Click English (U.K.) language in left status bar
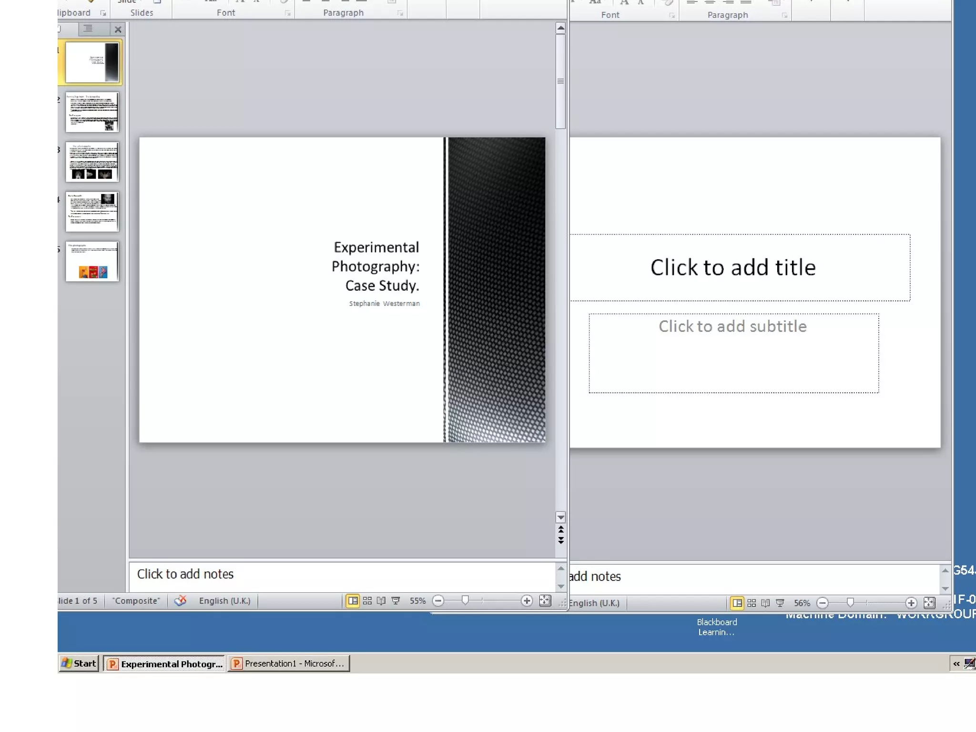Image resolution: width=976 pixels, height=732 pixels. click(224, 601)
